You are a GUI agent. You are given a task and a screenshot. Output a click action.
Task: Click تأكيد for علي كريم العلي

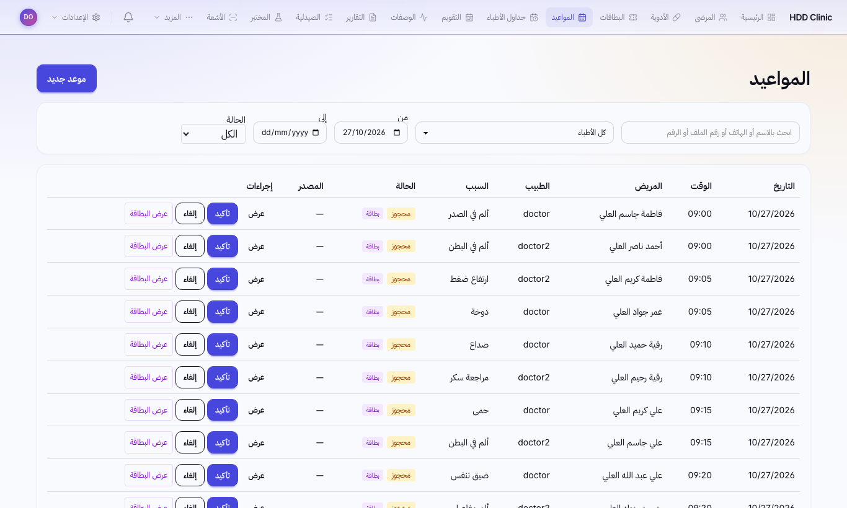point(223,410)
